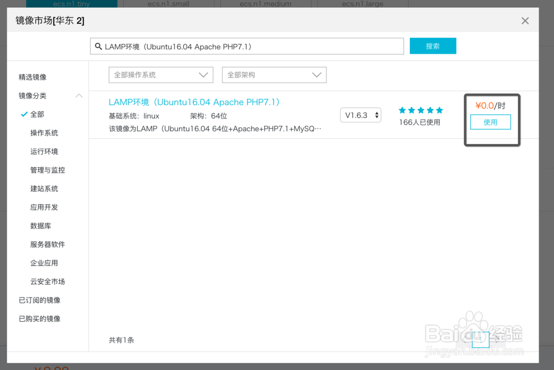Collapse the 镜像分类 section
This screenshot has width=554, height=370.
pos(79,95)
